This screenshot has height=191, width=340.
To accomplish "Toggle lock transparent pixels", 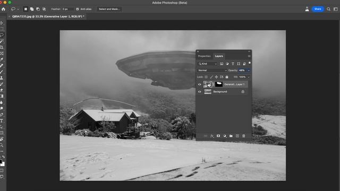I will coord(206,77).
